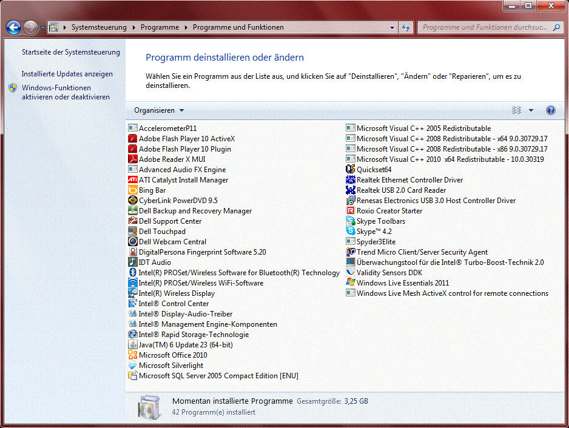The height and width of the screenshot is (428, 569).
Task: Select Microsoft SQL Server 2005 Compact Edition entry
Action: (x=214, y=376)
